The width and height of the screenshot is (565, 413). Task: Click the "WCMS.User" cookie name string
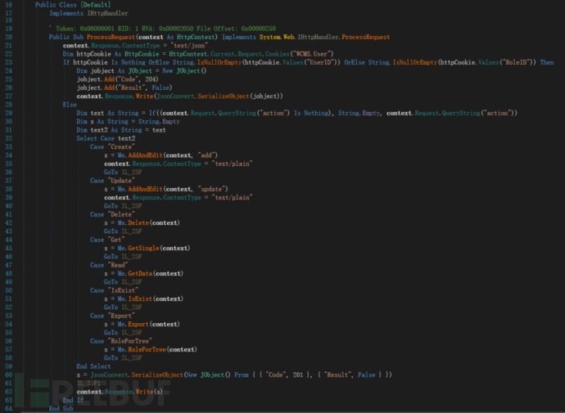pos(312,54)
